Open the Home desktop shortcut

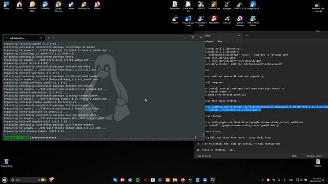(19, 5)
